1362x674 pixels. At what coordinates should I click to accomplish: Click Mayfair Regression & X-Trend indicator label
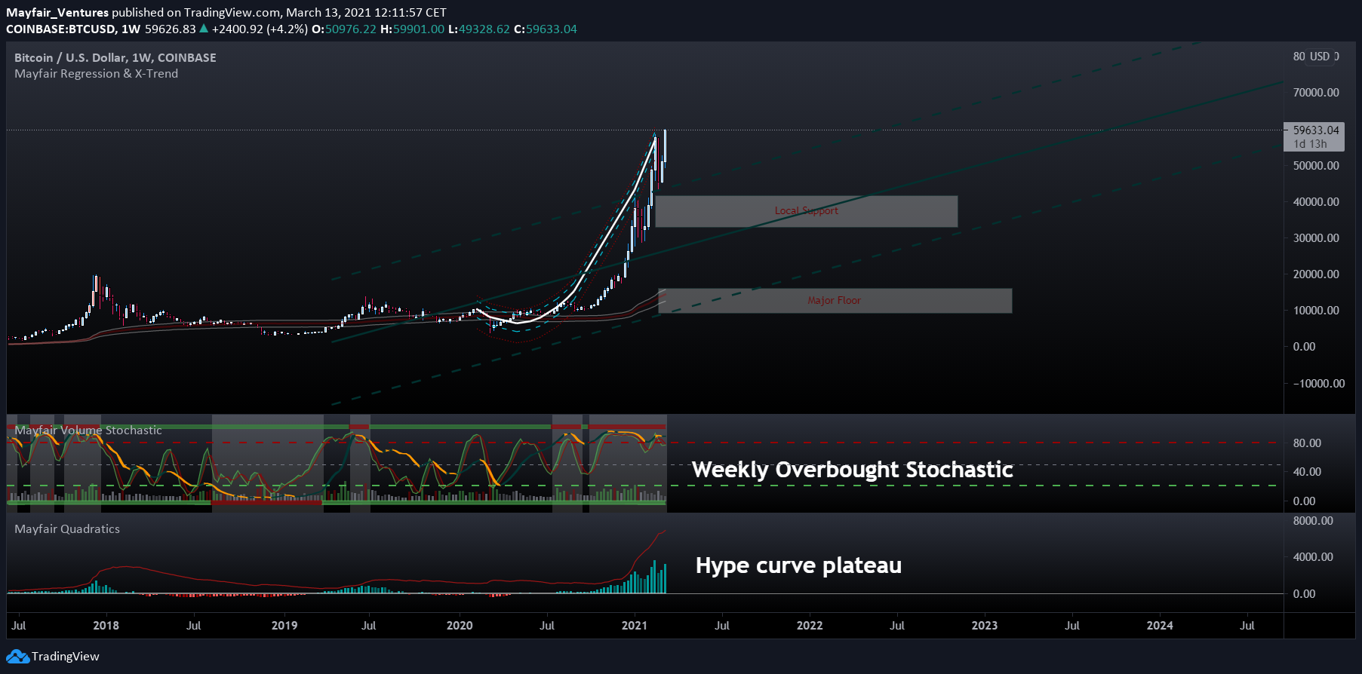(x=97, y=74)
